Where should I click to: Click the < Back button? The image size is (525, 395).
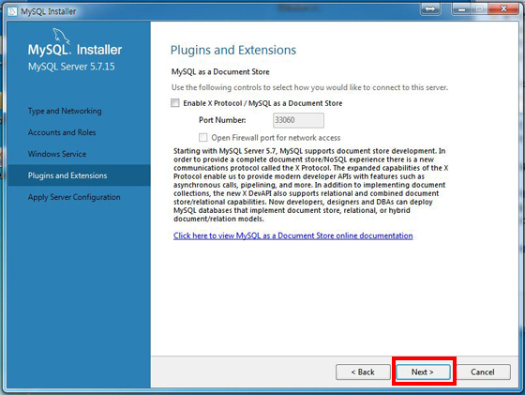363,372
